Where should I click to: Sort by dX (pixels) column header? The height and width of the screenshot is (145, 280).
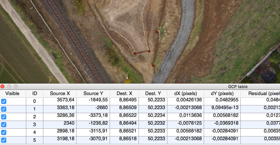186,94
